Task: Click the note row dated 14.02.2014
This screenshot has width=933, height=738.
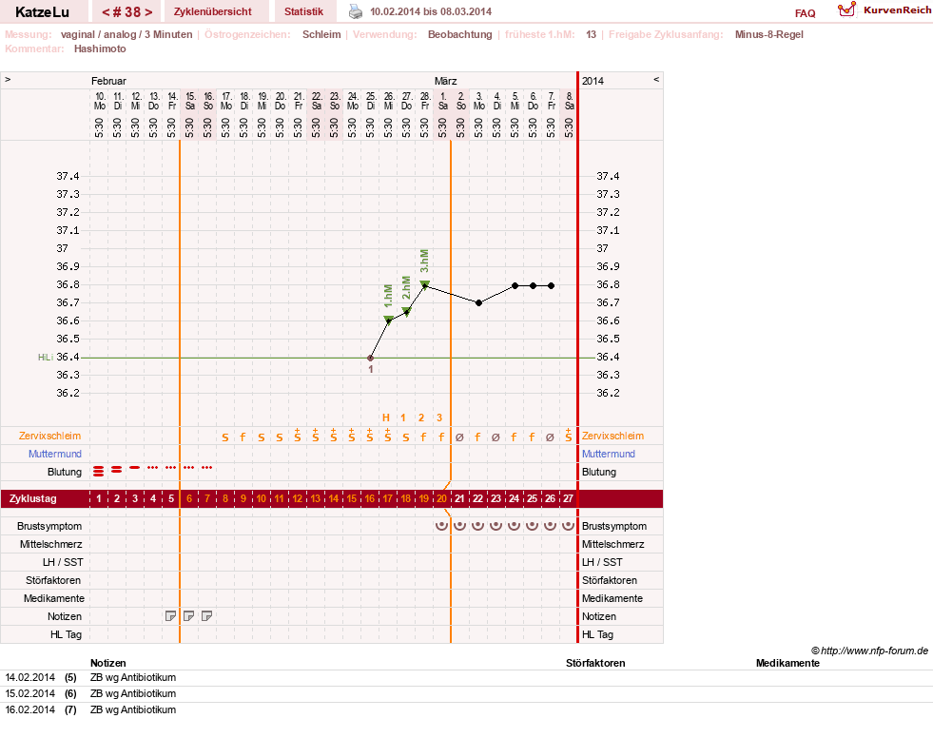Action: pyautogui.click(x=466, y=677)
